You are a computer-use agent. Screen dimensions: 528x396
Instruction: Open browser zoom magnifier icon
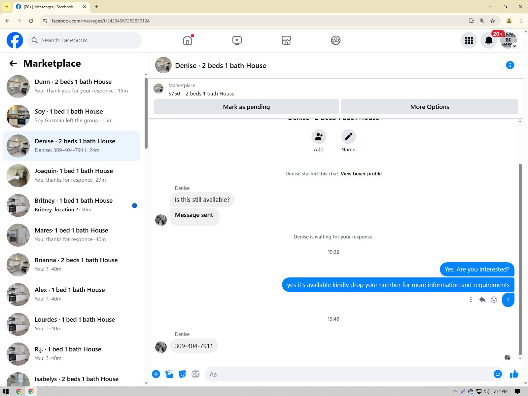[482, 21]
